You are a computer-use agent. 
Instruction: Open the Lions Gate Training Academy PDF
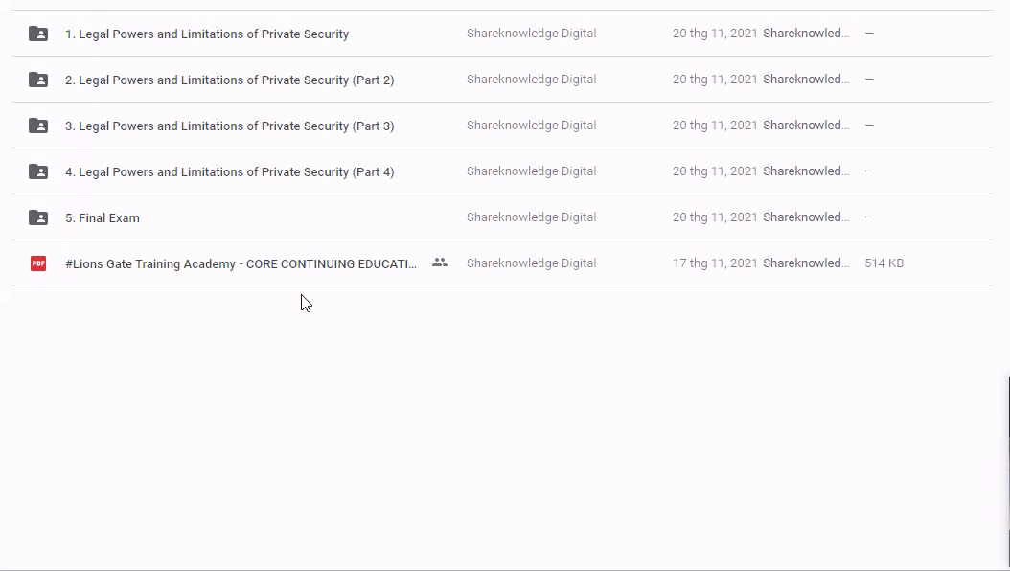pyautogui.click(x=241, y=263)
